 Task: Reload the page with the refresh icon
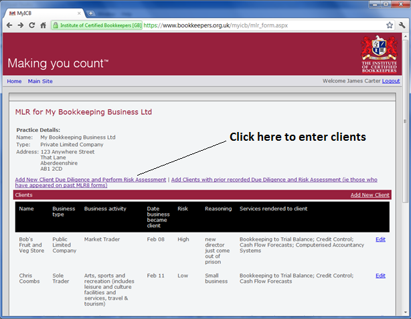coord(32,25)
